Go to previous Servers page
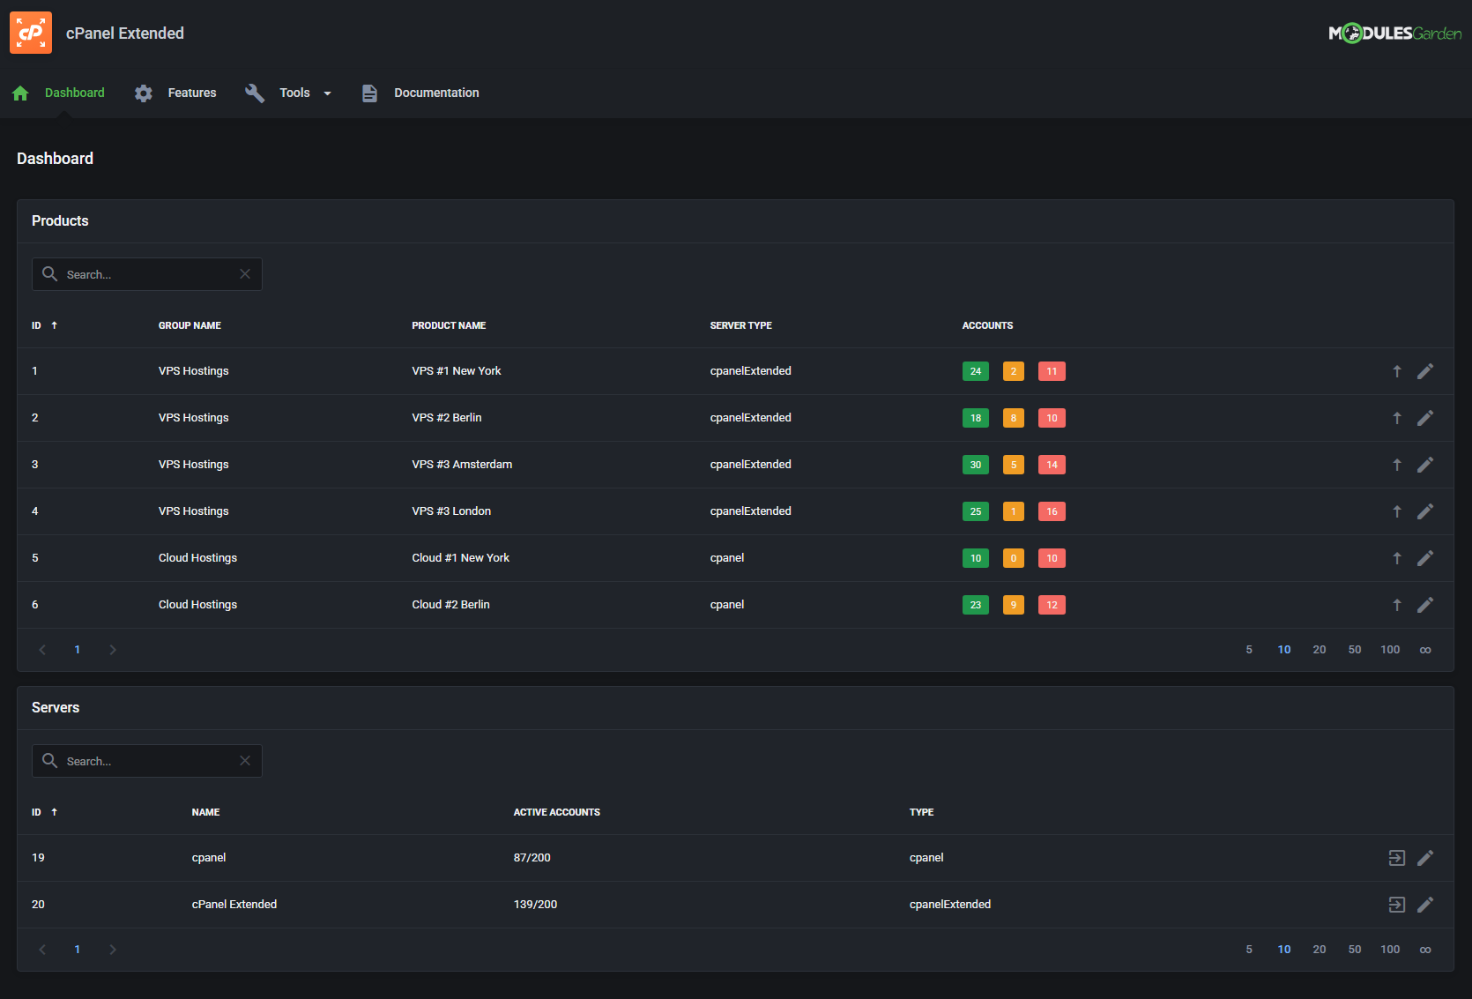 pyautogui.click(x=42, y=950)
